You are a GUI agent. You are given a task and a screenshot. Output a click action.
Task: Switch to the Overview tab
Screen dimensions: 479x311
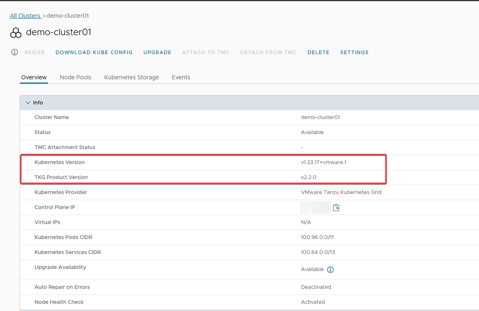tap(34, 78)
